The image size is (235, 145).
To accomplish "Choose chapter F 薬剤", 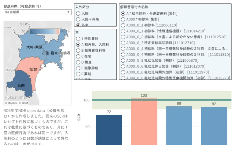I will point(78,74).
